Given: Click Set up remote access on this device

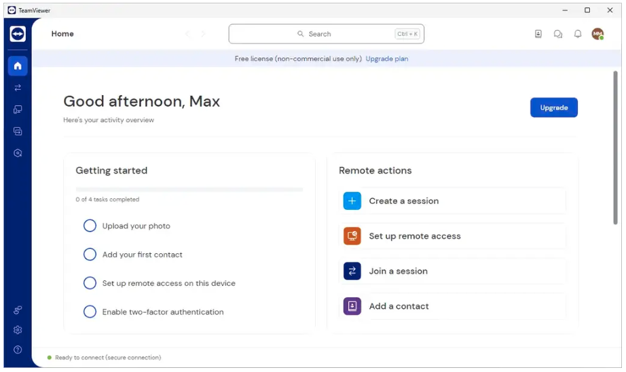Looking at the screenshot, I should (x=168, y=283).
